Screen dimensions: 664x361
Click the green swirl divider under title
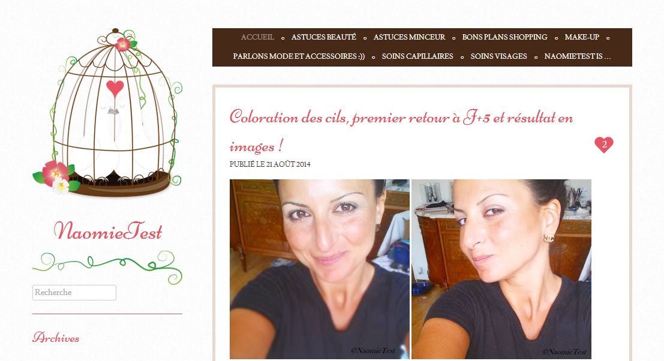coord(107,267)
